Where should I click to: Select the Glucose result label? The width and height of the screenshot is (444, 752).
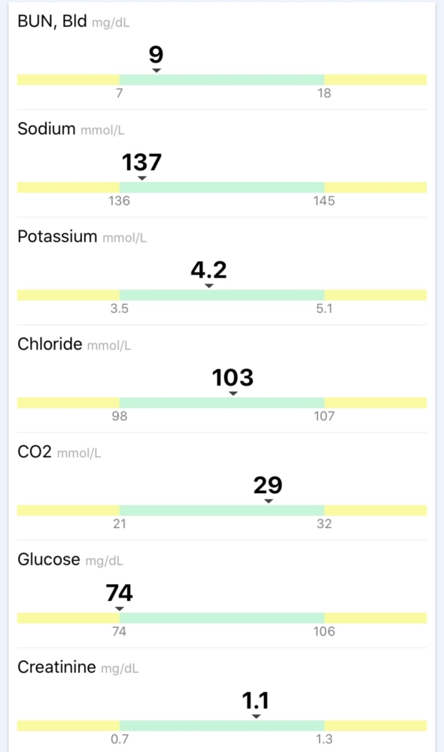(48, 559)
